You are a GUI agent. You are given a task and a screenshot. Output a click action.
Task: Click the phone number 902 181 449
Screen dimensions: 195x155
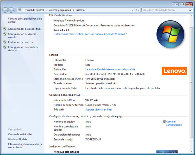point(92,100)
